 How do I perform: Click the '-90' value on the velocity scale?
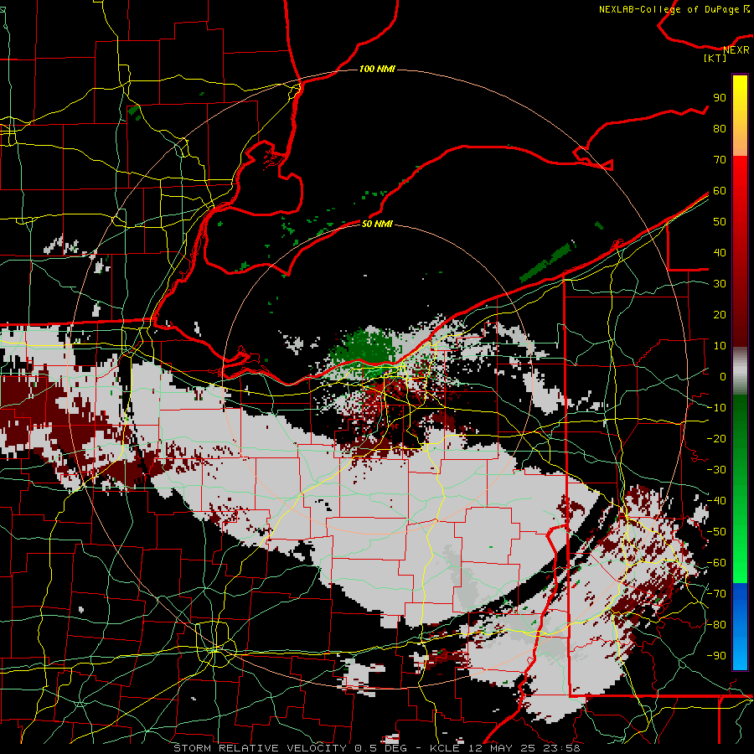[716, 656]
